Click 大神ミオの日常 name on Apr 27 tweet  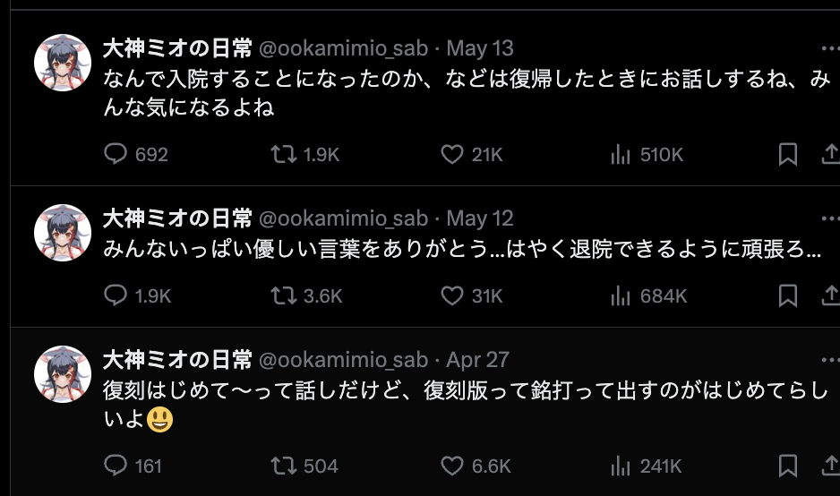[177, 360]
